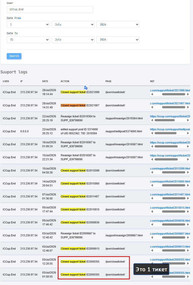
Task: Click right scroll arrow in ticket 2009013 ref cell
Action: 188,251
